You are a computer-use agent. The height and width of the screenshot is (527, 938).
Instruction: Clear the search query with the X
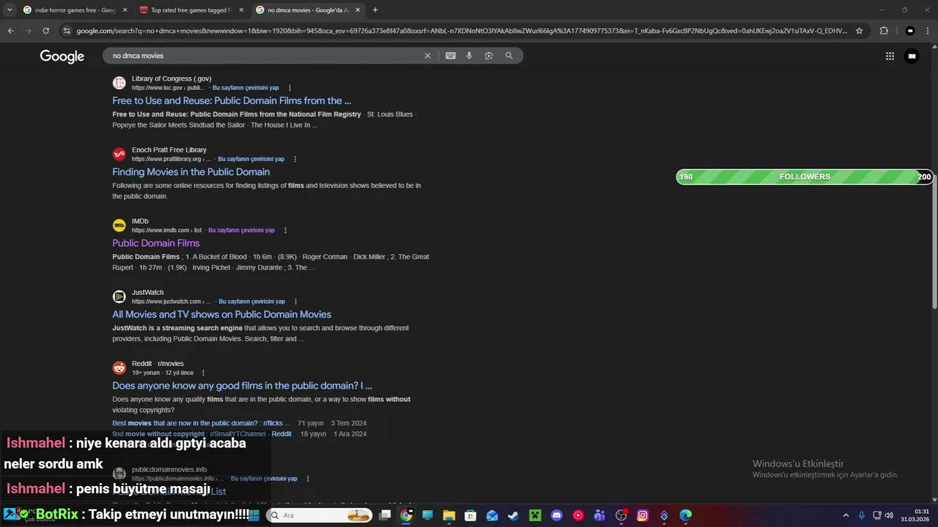point(428,56)
